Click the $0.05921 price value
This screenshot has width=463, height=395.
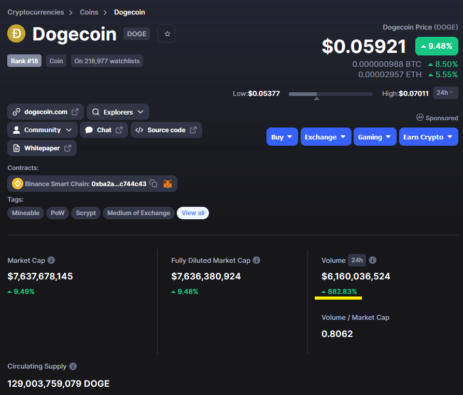click(364, 46)
